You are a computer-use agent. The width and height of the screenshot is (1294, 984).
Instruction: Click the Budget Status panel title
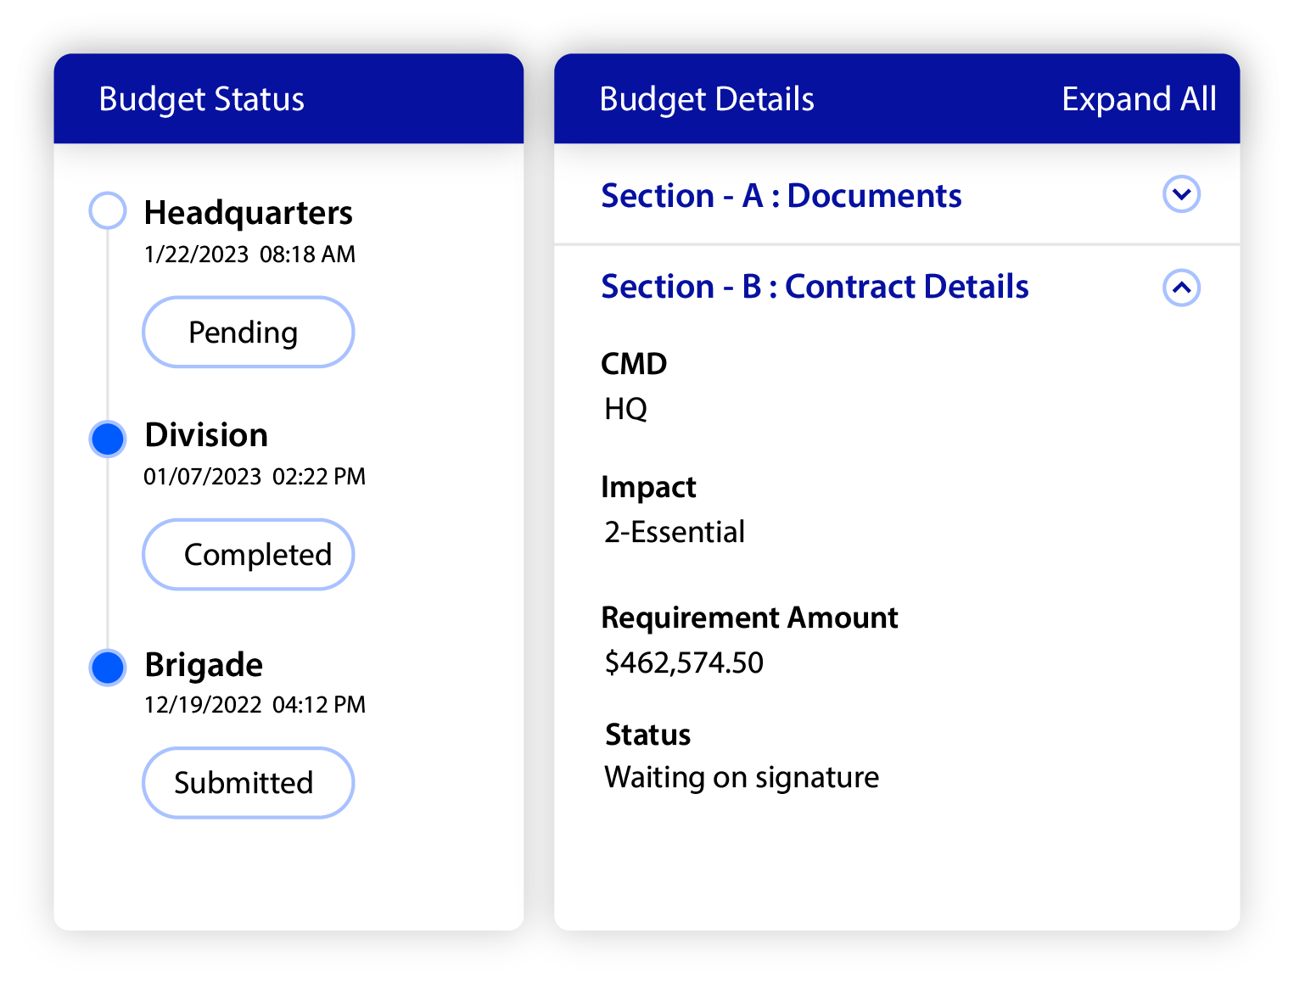(x=201, y=98)
